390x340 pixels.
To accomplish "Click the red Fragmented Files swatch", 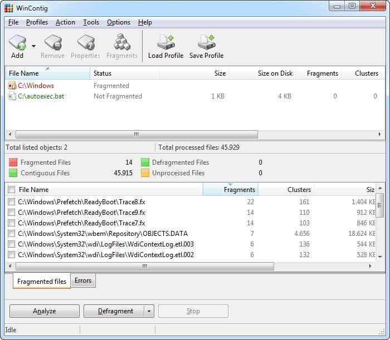I will (13, 162).
